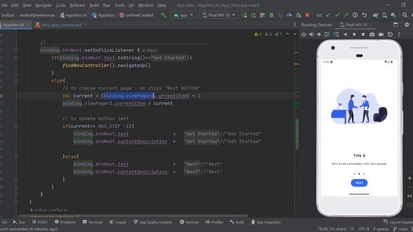Collapse the setOnClickListener code fold

[16, 50]
